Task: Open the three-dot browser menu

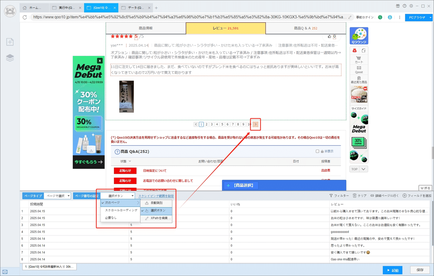Action: tap(399, 17)
